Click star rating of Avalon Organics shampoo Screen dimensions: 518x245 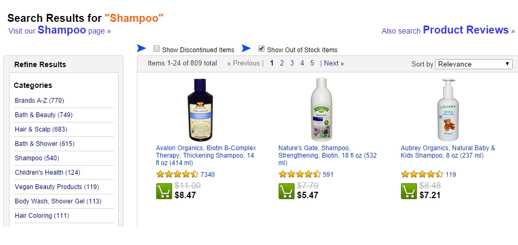click(177, 174)
